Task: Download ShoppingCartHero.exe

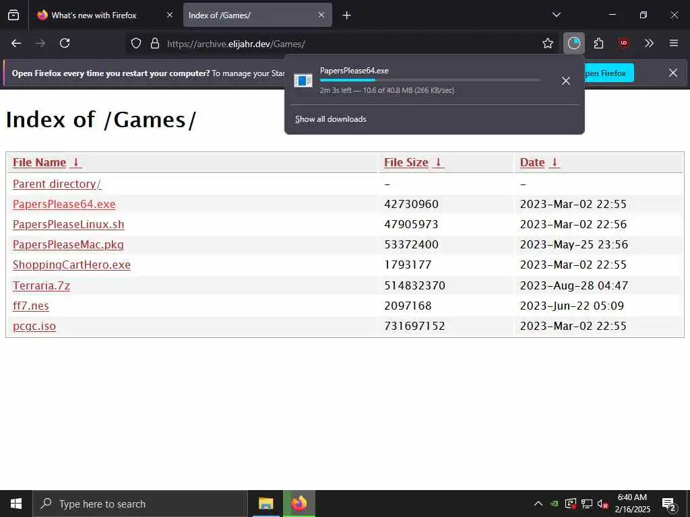Action: pyautogui.click(x=71, y=265)
